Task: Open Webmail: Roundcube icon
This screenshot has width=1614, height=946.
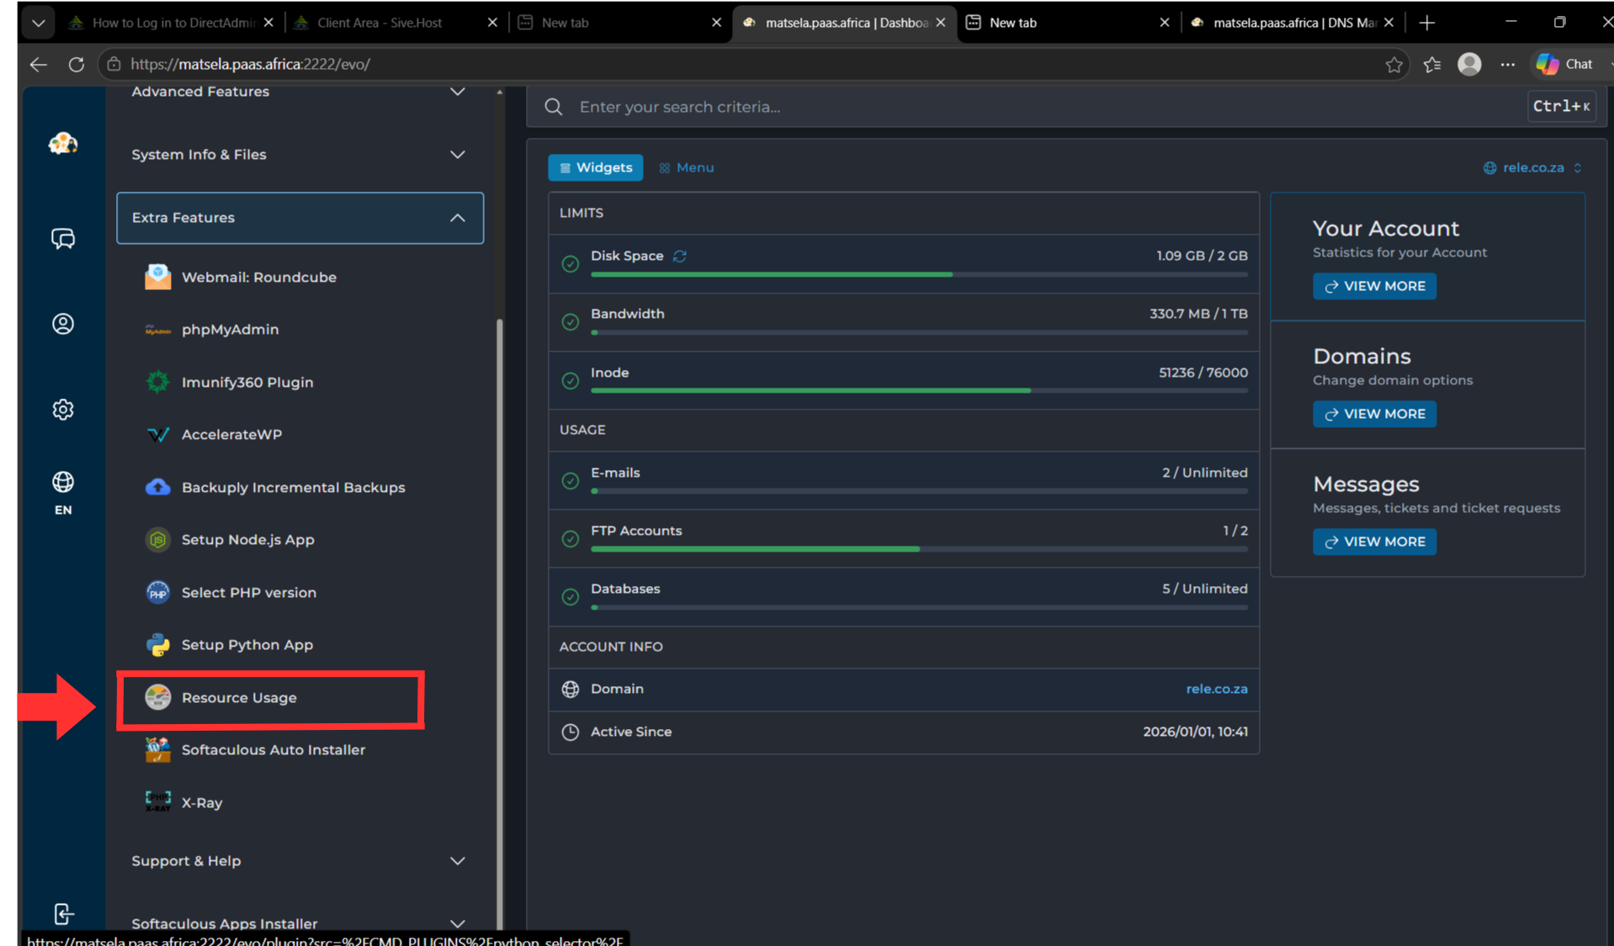Action: coord(157,277)
